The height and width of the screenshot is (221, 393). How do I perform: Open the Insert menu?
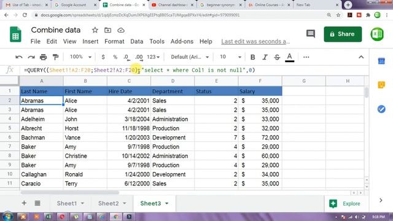(90, 42)
